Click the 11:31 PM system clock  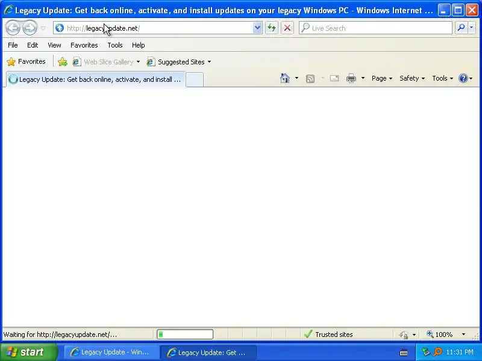pyautogui.click(x=460, y=352)
